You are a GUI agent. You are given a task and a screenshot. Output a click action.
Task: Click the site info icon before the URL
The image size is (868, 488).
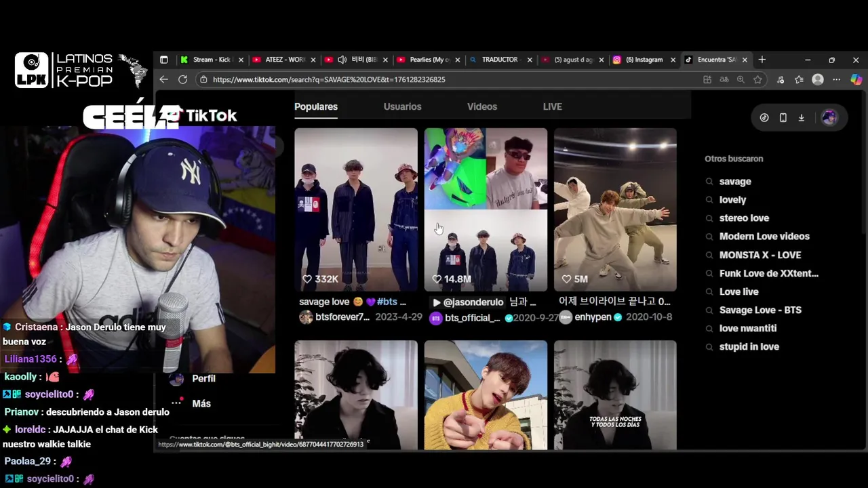pyautogui.click(x=203, y=79)
